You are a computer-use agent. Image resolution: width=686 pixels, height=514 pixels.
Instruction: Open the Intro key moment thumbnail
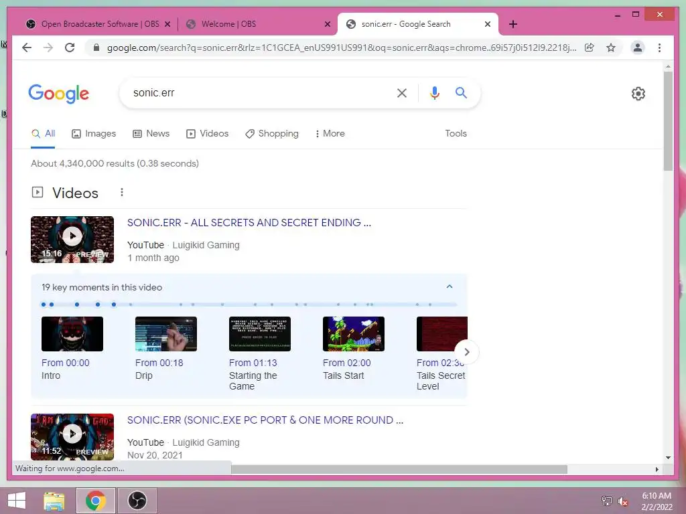pyautogui.click(x=72, y=334)
